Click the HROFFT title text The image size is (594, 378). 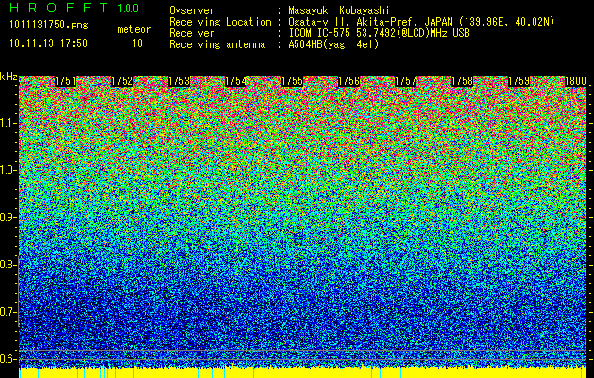click(59, 8)
